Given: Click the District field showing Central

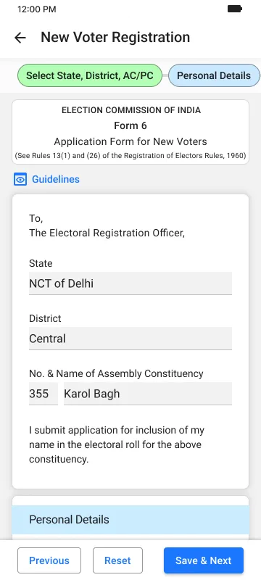Looking at the screenshot, I should point(130,339).
